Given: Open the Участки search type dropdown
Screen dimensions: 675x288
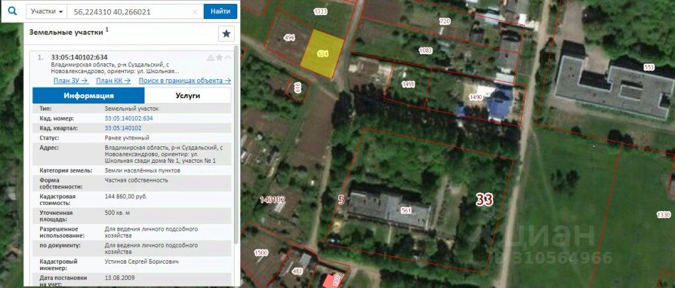Looking at the screenshot, I should (47, 12).
